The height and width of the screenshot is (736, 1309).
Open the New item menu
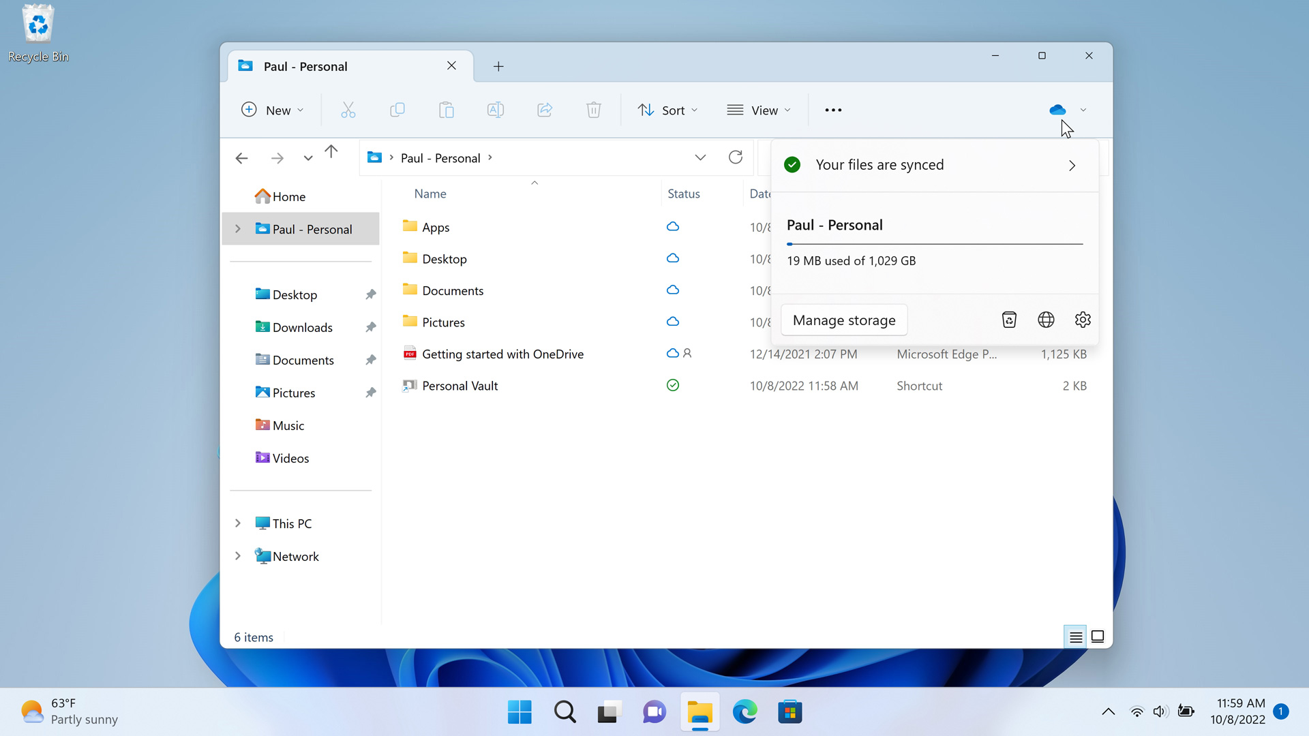[x=272, y=110]
